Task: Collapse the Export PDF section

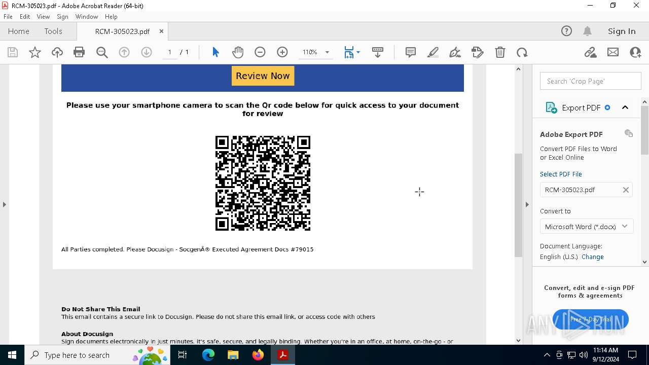Action: coord(625,107)
